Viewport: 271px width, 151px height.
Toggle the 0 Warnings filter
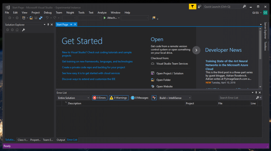[x=119, y=98]
